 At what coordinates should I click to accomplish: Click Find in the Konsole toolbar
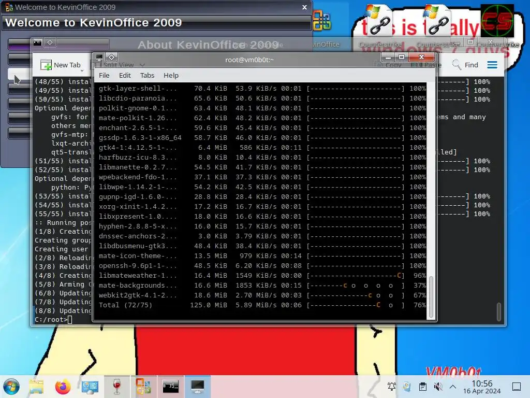coord(465,65)
